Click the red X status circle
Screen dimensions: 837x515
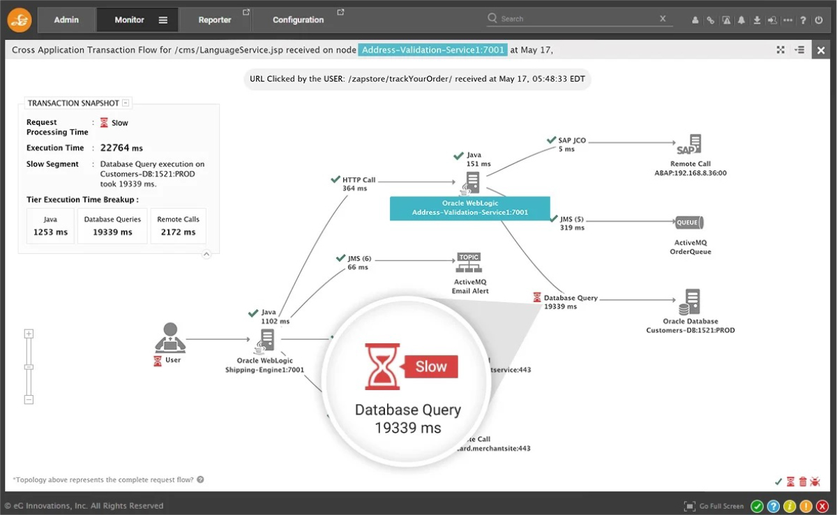click(821, 506)
